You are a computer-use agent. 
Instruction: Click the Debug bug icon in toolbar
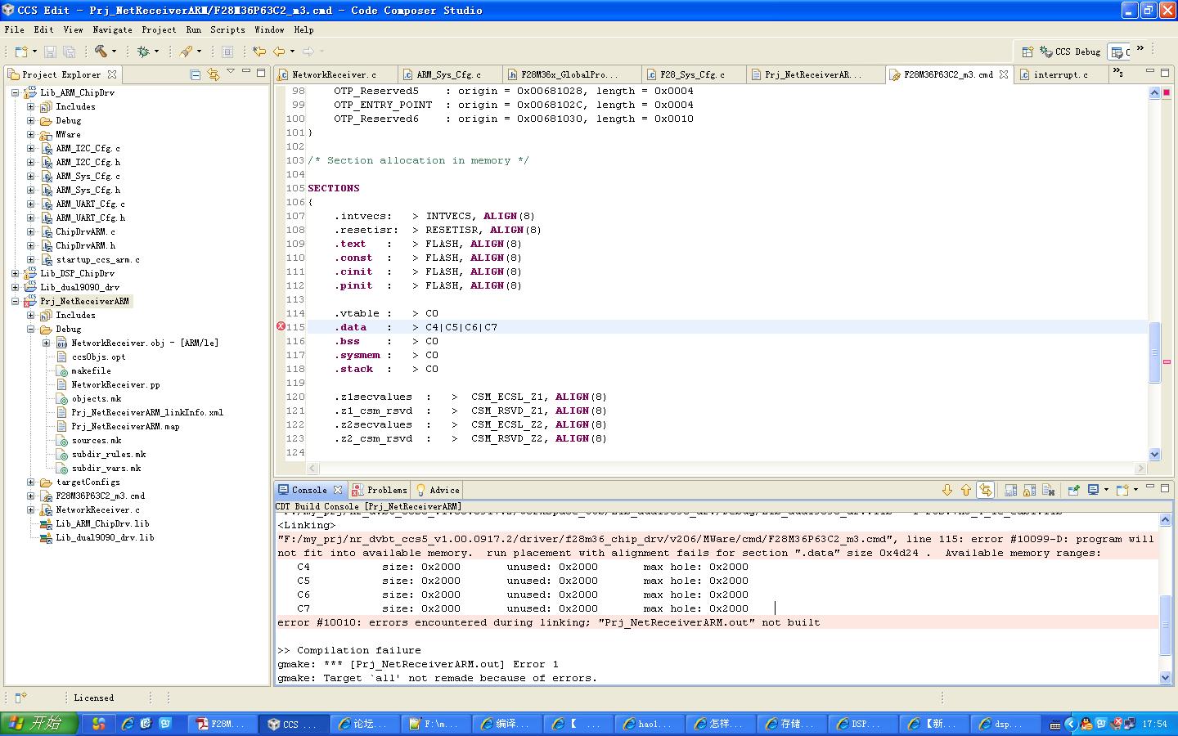tap(143, 52)
